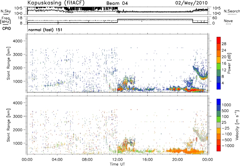This screenshot has height=166, width=240.
Task: Click the strong power echo near 12:00
Action: [120, 89]
